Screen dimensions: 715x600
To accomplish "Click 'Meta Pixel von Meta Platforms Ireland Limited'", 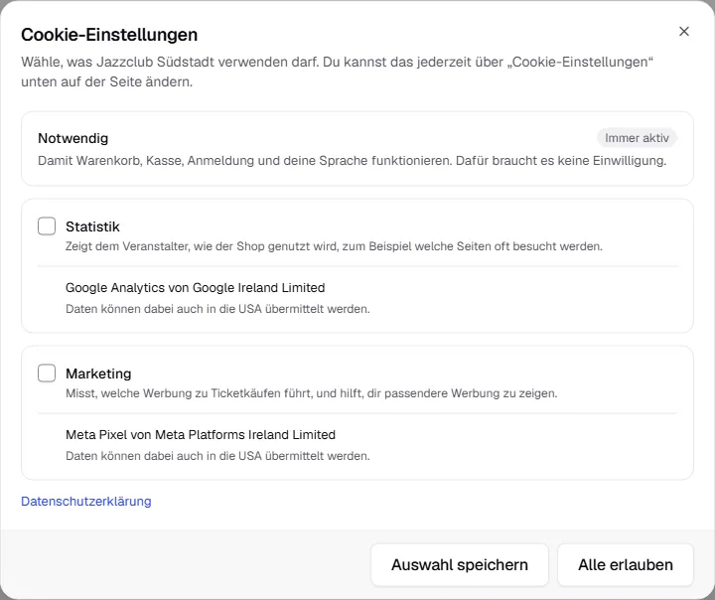I will (x=201, y=435).
